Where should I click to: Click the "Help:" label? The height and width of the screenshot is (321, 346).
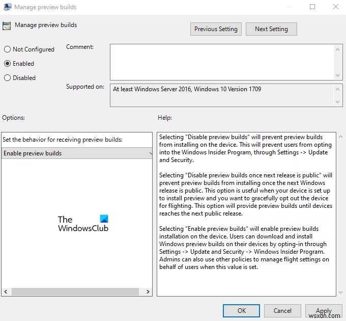(x=165, y=118)
